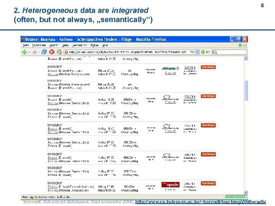
Task: Open the 290,71 price link in opodo row
Action: click(x=190, y=184)
